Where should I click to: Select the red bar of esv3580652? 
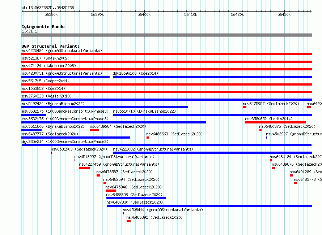pyautogui.click(x=275, y=122)
